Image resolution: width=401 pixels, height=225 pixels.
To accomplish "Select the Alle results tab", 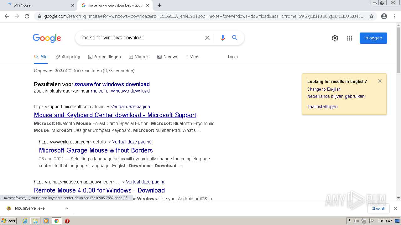I will (x=41, y=57).
